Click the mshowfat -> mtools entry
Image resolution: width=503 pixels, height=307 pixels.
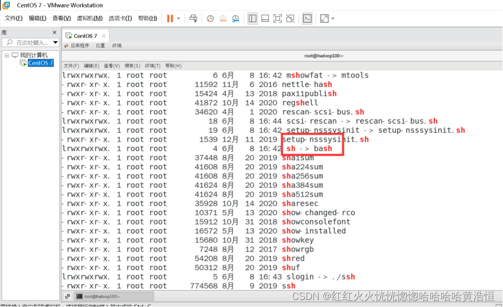coord(328,75)
